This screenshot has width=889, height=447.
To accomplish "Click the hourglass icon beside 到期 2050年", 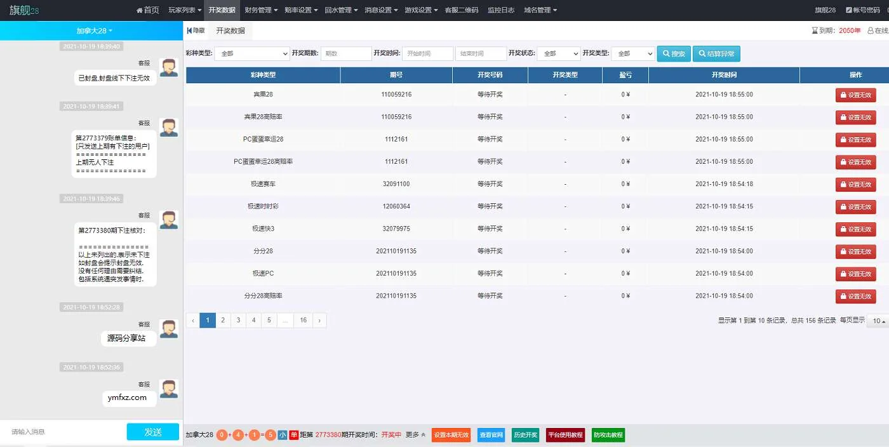I will click(x=815, y=30).
